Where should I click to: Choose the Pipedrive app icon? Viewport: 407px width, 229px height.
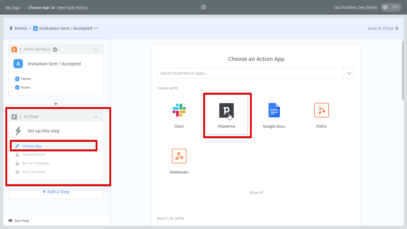coord(226,110)
